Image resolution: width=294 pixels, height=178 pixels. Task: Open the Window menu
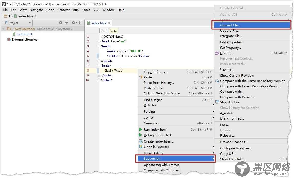[x=108, y=10]
